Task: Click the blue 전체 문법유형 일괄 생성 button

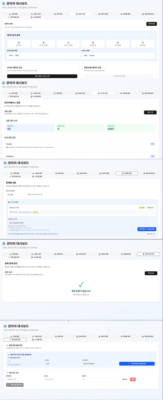Action: 137,364
